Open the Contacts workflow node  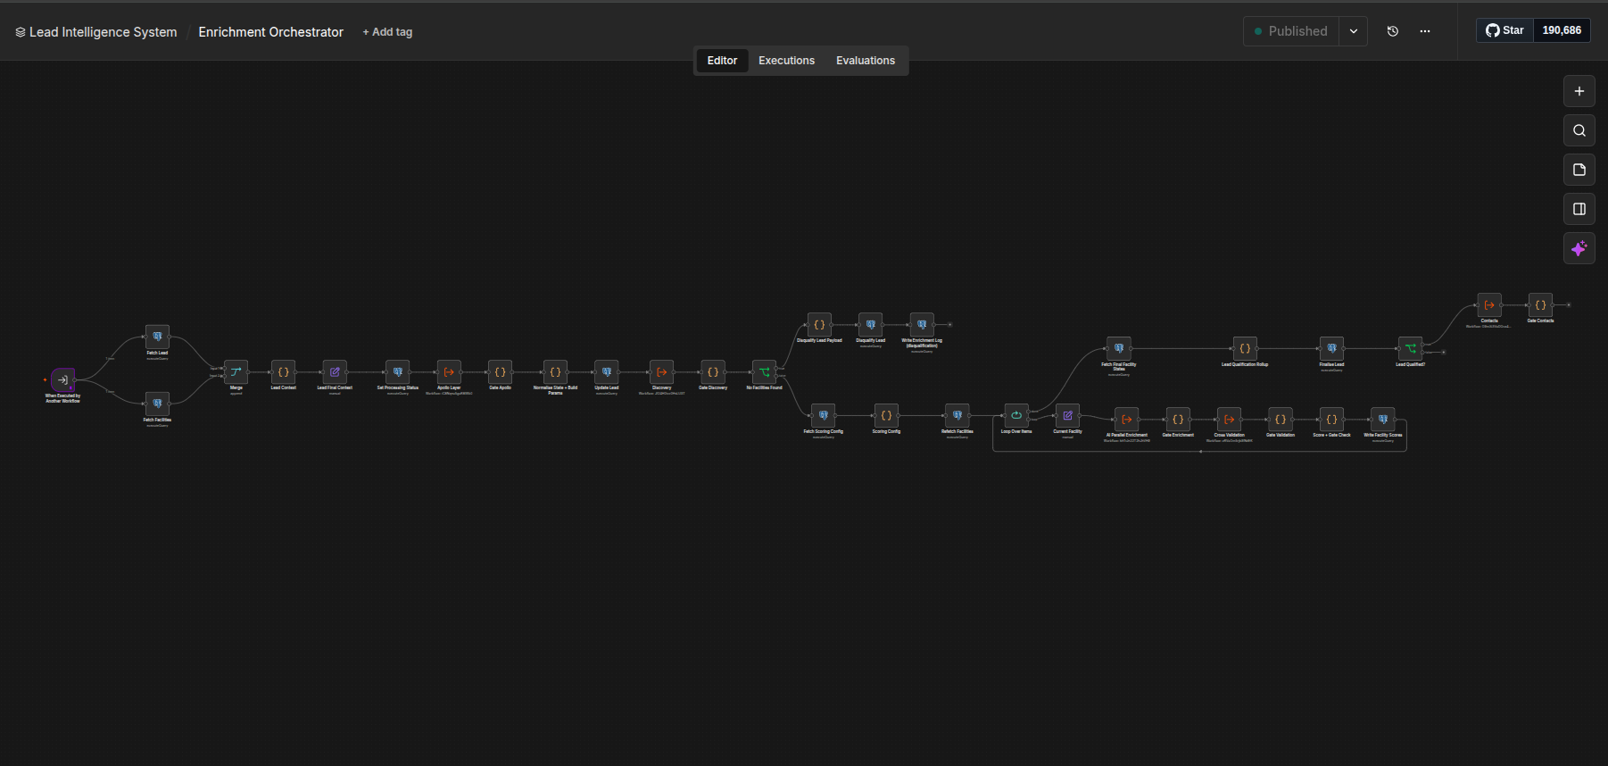click(x=1489, y=305)
